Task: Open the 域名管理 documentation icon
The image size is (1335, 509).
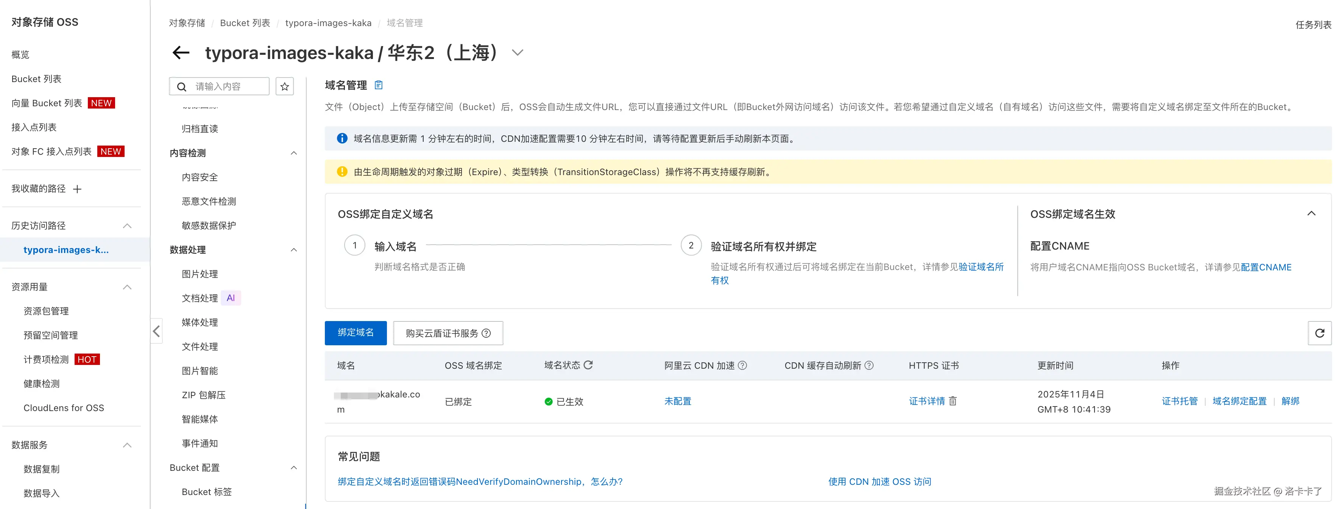Action: click(x=378, y=85)
